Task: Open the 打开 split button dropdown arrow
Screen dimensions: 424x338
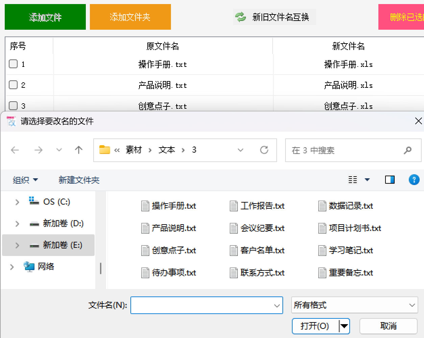Action: pyautogui.click(x=344, y=326)
